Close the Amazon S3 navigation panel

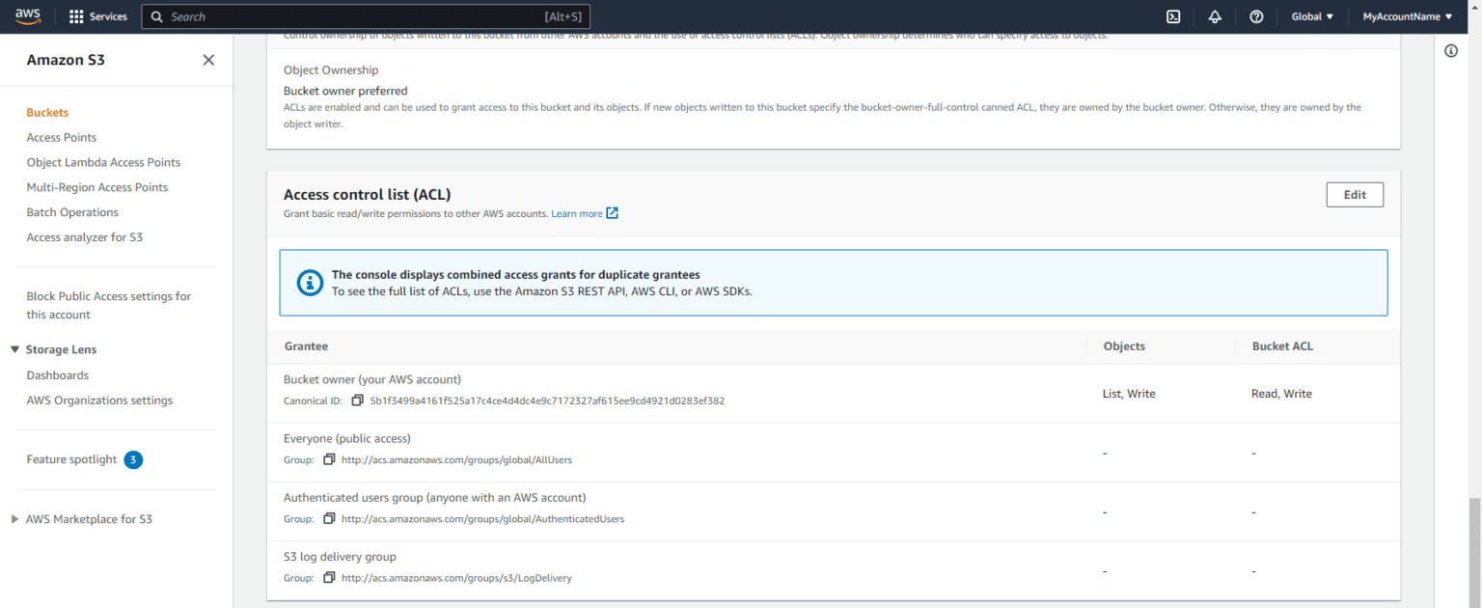tap(208, 60)
